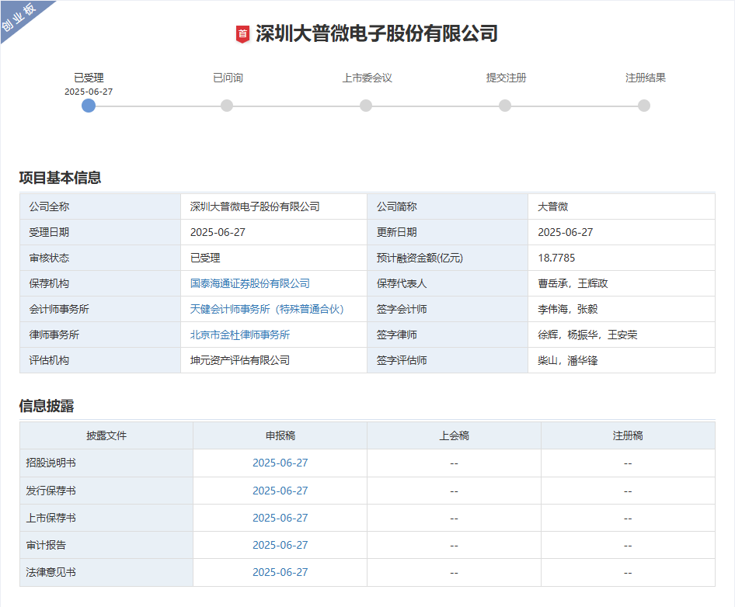Click the 公司全称 value cell
Screen dimensions: 735x607
[273, 206]
